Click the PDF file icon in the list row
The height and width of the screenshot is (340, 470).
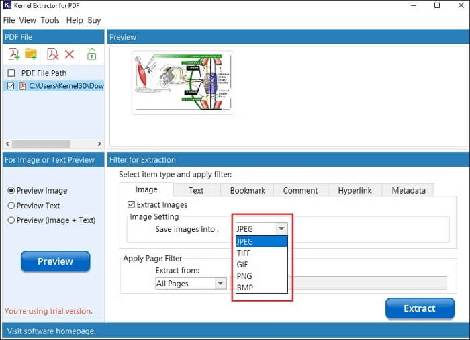coord(22,86)
